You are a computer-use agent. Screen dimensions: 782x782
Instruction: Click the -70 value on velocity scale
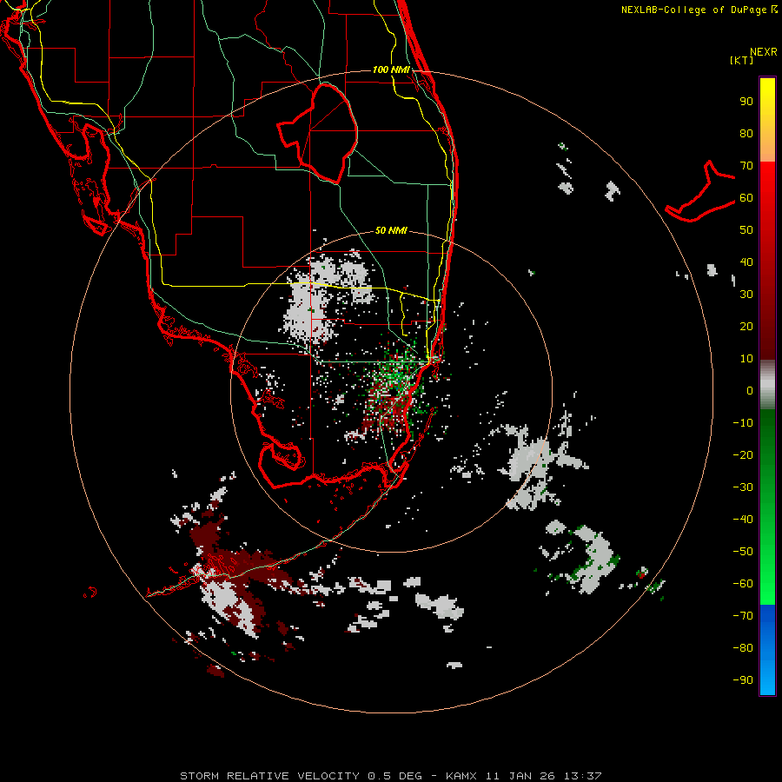click(743, 616)
